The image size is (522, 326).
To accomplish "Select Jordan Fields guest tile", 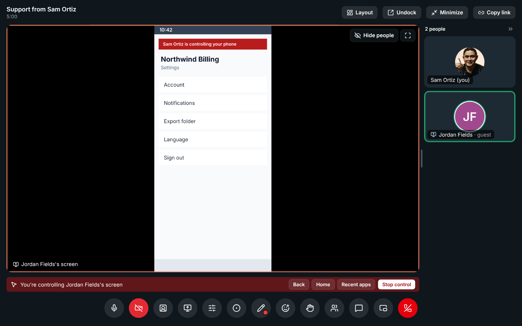I will pos(470,117).
